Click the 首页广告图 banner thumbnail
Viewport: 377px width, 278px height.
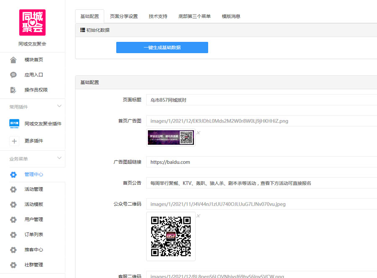pos(171,137)
